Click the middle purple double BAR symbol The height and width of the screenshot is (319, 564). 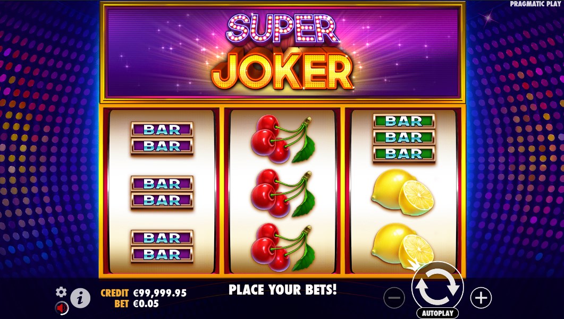coord(162,192)
